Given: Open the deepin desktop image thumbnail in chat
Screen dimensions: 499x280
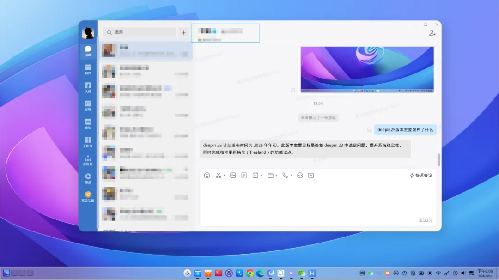Looking at the screenshot, I should 367,70.
